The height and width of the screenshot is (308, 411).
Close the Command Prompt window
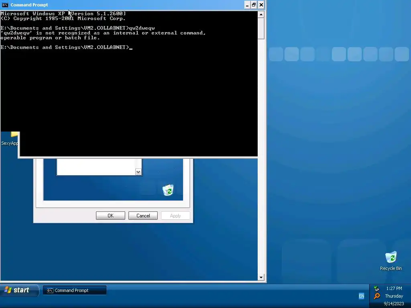[x=261, y=5]
